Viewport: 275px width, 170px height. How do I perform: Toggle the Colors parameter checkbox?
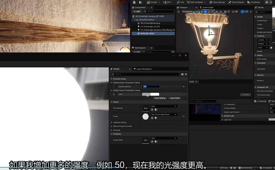(x=116, y=94)
